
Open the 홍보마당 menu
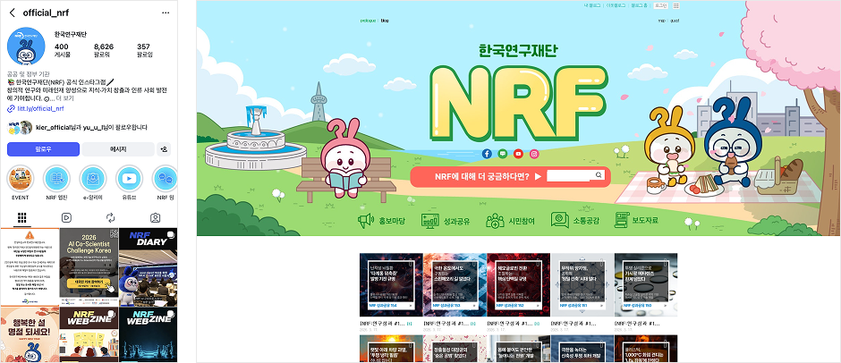pyautogui.click(x=382, y=220)
